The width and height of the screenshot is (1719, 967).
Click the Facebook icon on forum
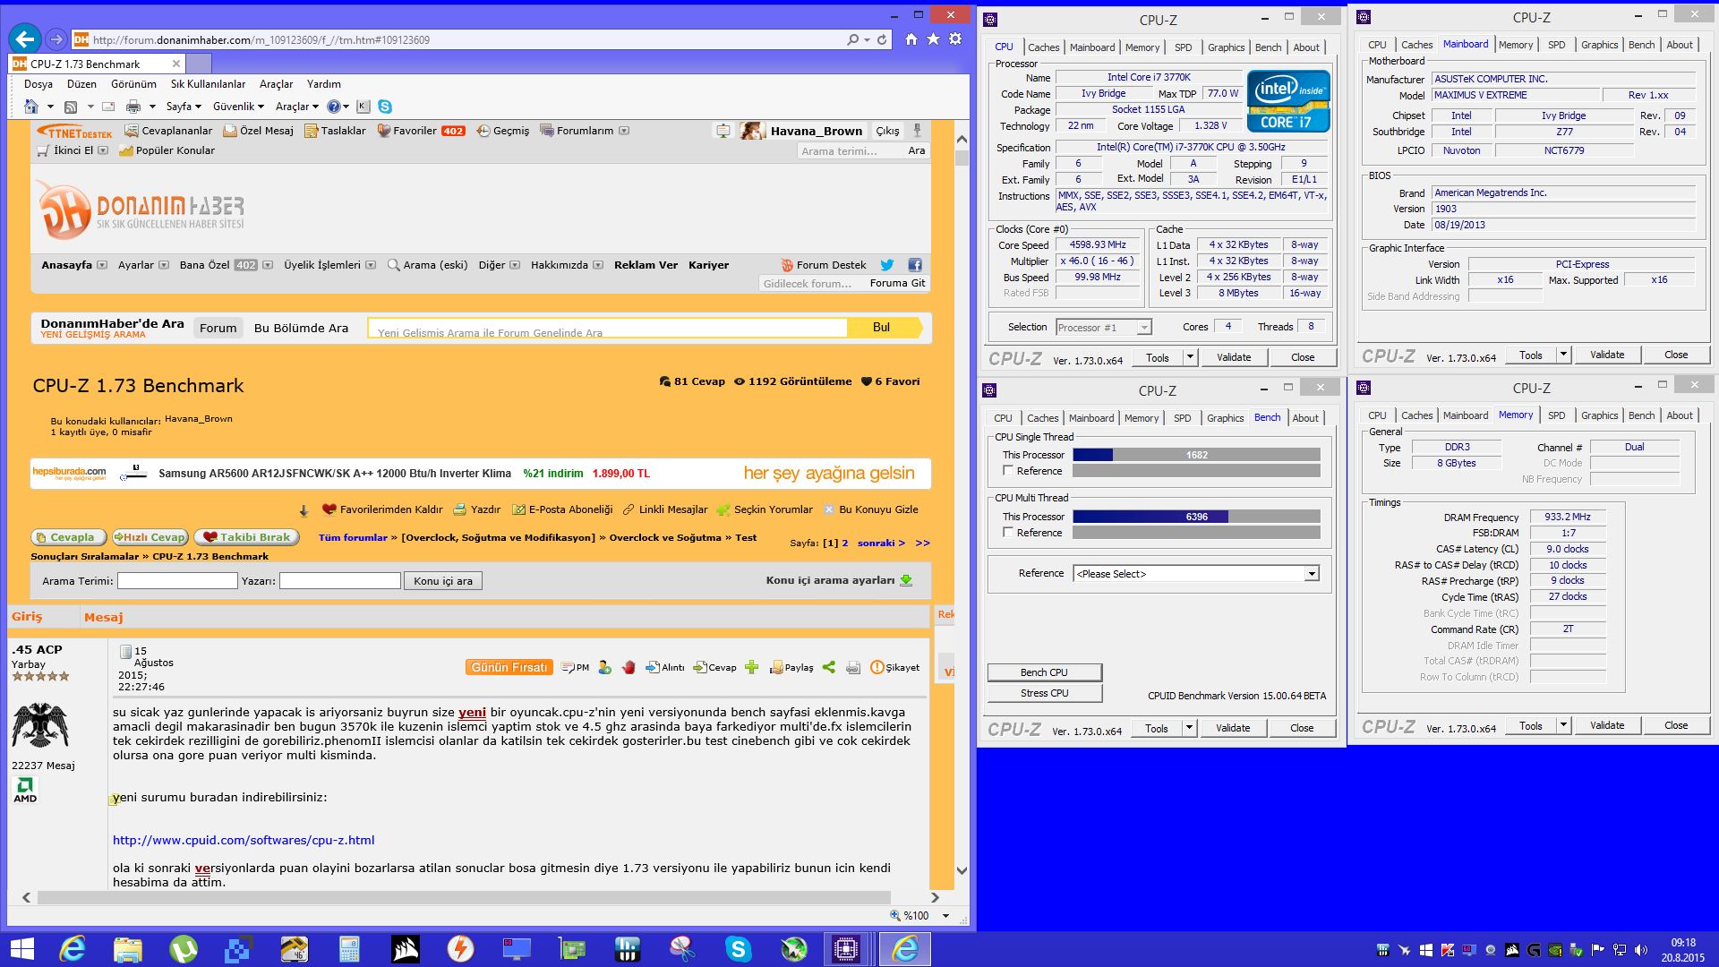point(914,265)
